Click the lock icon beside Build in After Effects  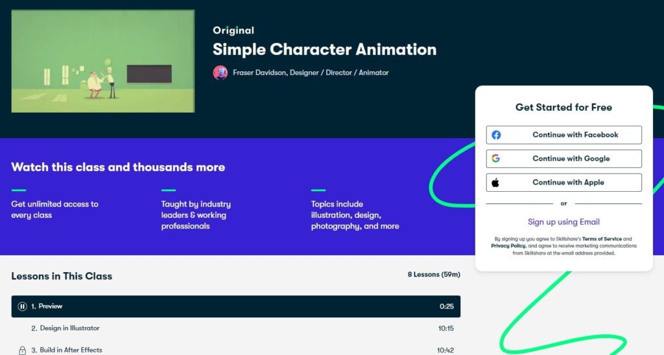point(23,350)
